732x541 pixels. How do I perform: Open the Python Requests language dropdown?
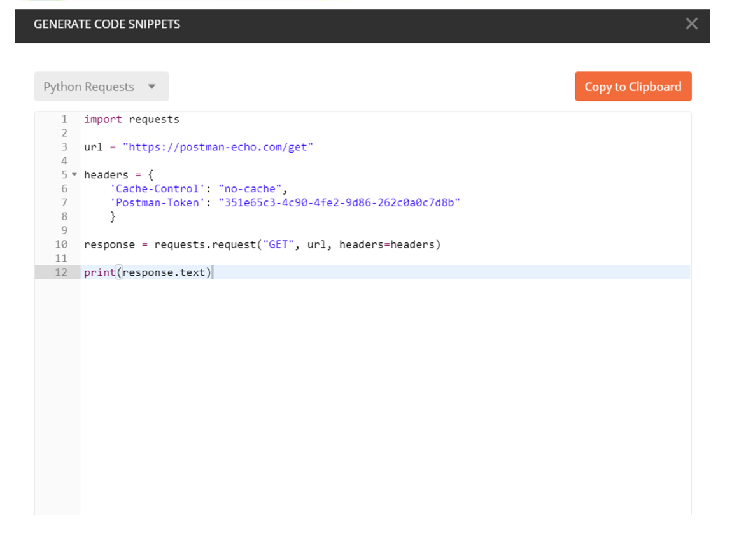pos(101,87)
